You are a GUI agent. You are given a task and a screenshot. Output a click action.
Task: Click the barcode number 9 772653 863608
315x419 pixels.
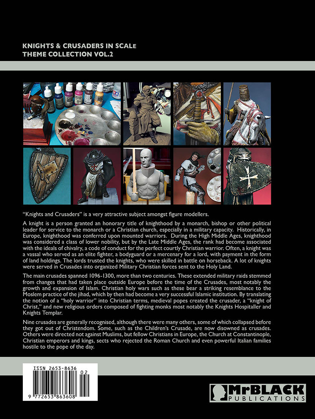52,397
